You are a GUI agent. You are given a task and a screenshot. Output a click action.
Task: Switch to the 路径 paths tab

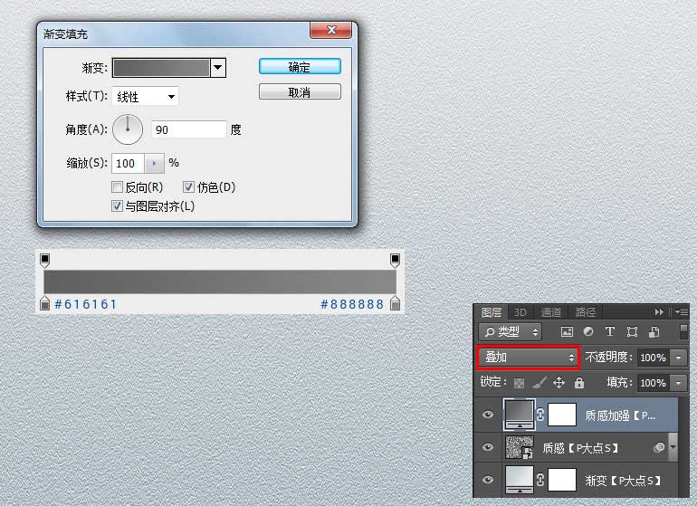tap(585, 312)
